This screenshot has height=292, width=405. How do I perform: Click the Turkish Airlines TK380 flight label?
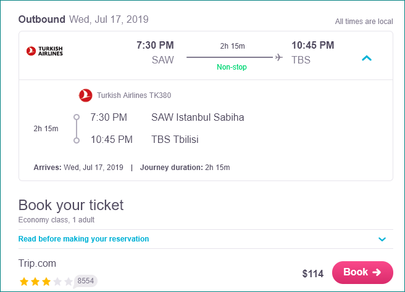134,95
